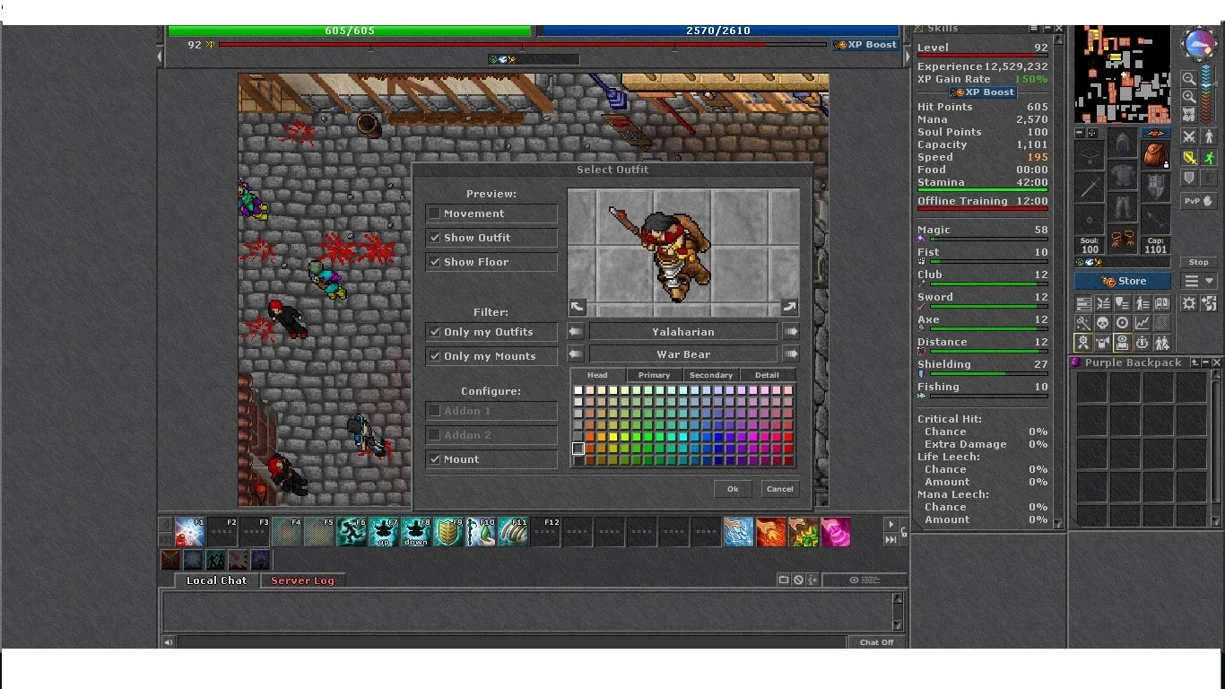Screen dimensions: 1225x689
Task: Toggle the action bar lock icon
Action: [x=903, y=532]
